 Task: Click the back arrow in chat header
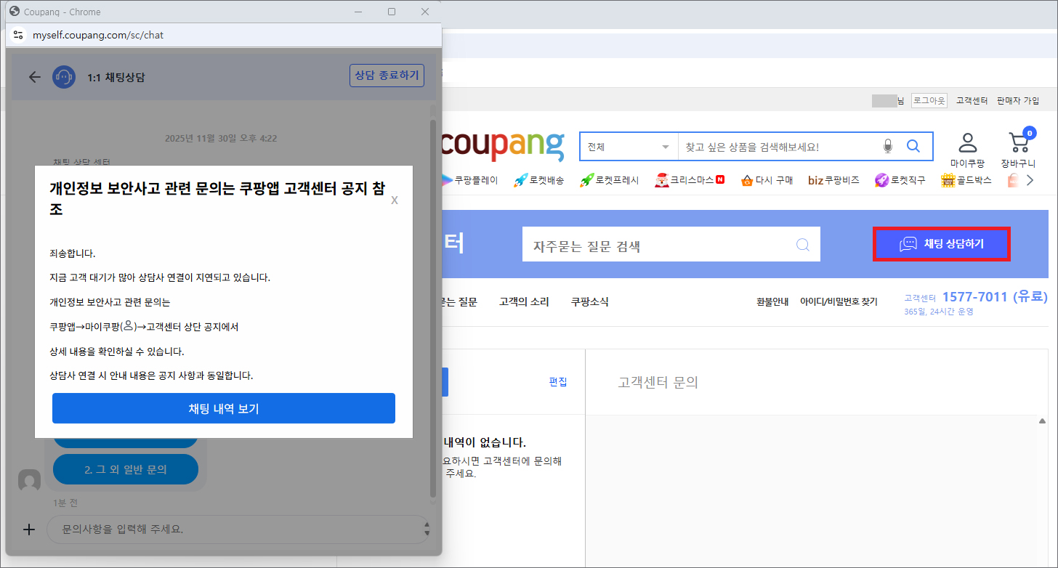point(34,77)
